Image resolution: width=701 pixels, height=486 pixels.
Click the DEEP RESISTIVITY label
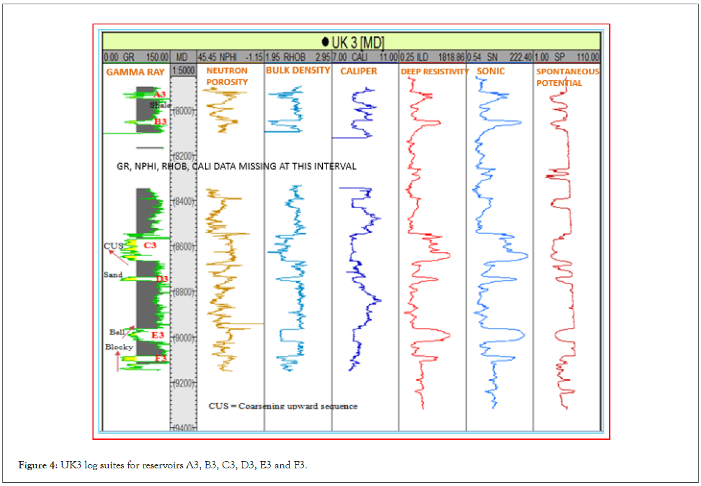(435, 72)
